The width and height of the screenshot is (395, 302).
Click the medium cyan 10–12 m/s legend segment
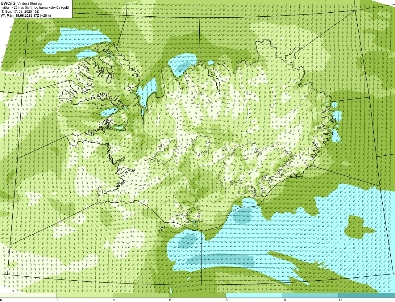point(310,295)
